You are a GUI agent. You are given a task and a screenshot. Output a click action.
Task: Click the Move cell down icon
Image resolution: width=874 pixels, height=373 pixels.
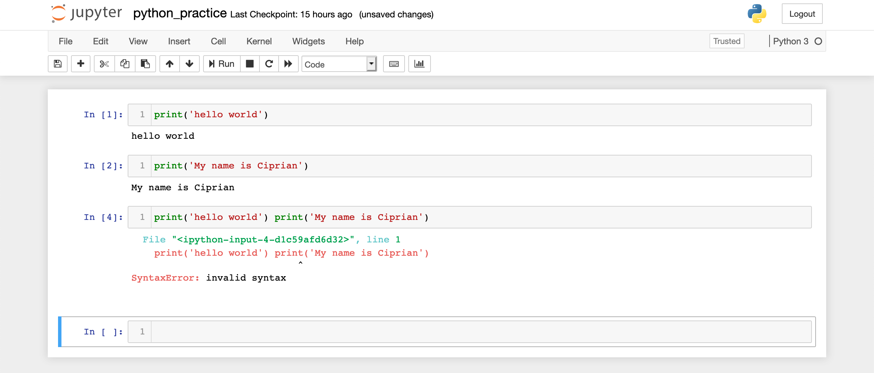coord(189,63)
